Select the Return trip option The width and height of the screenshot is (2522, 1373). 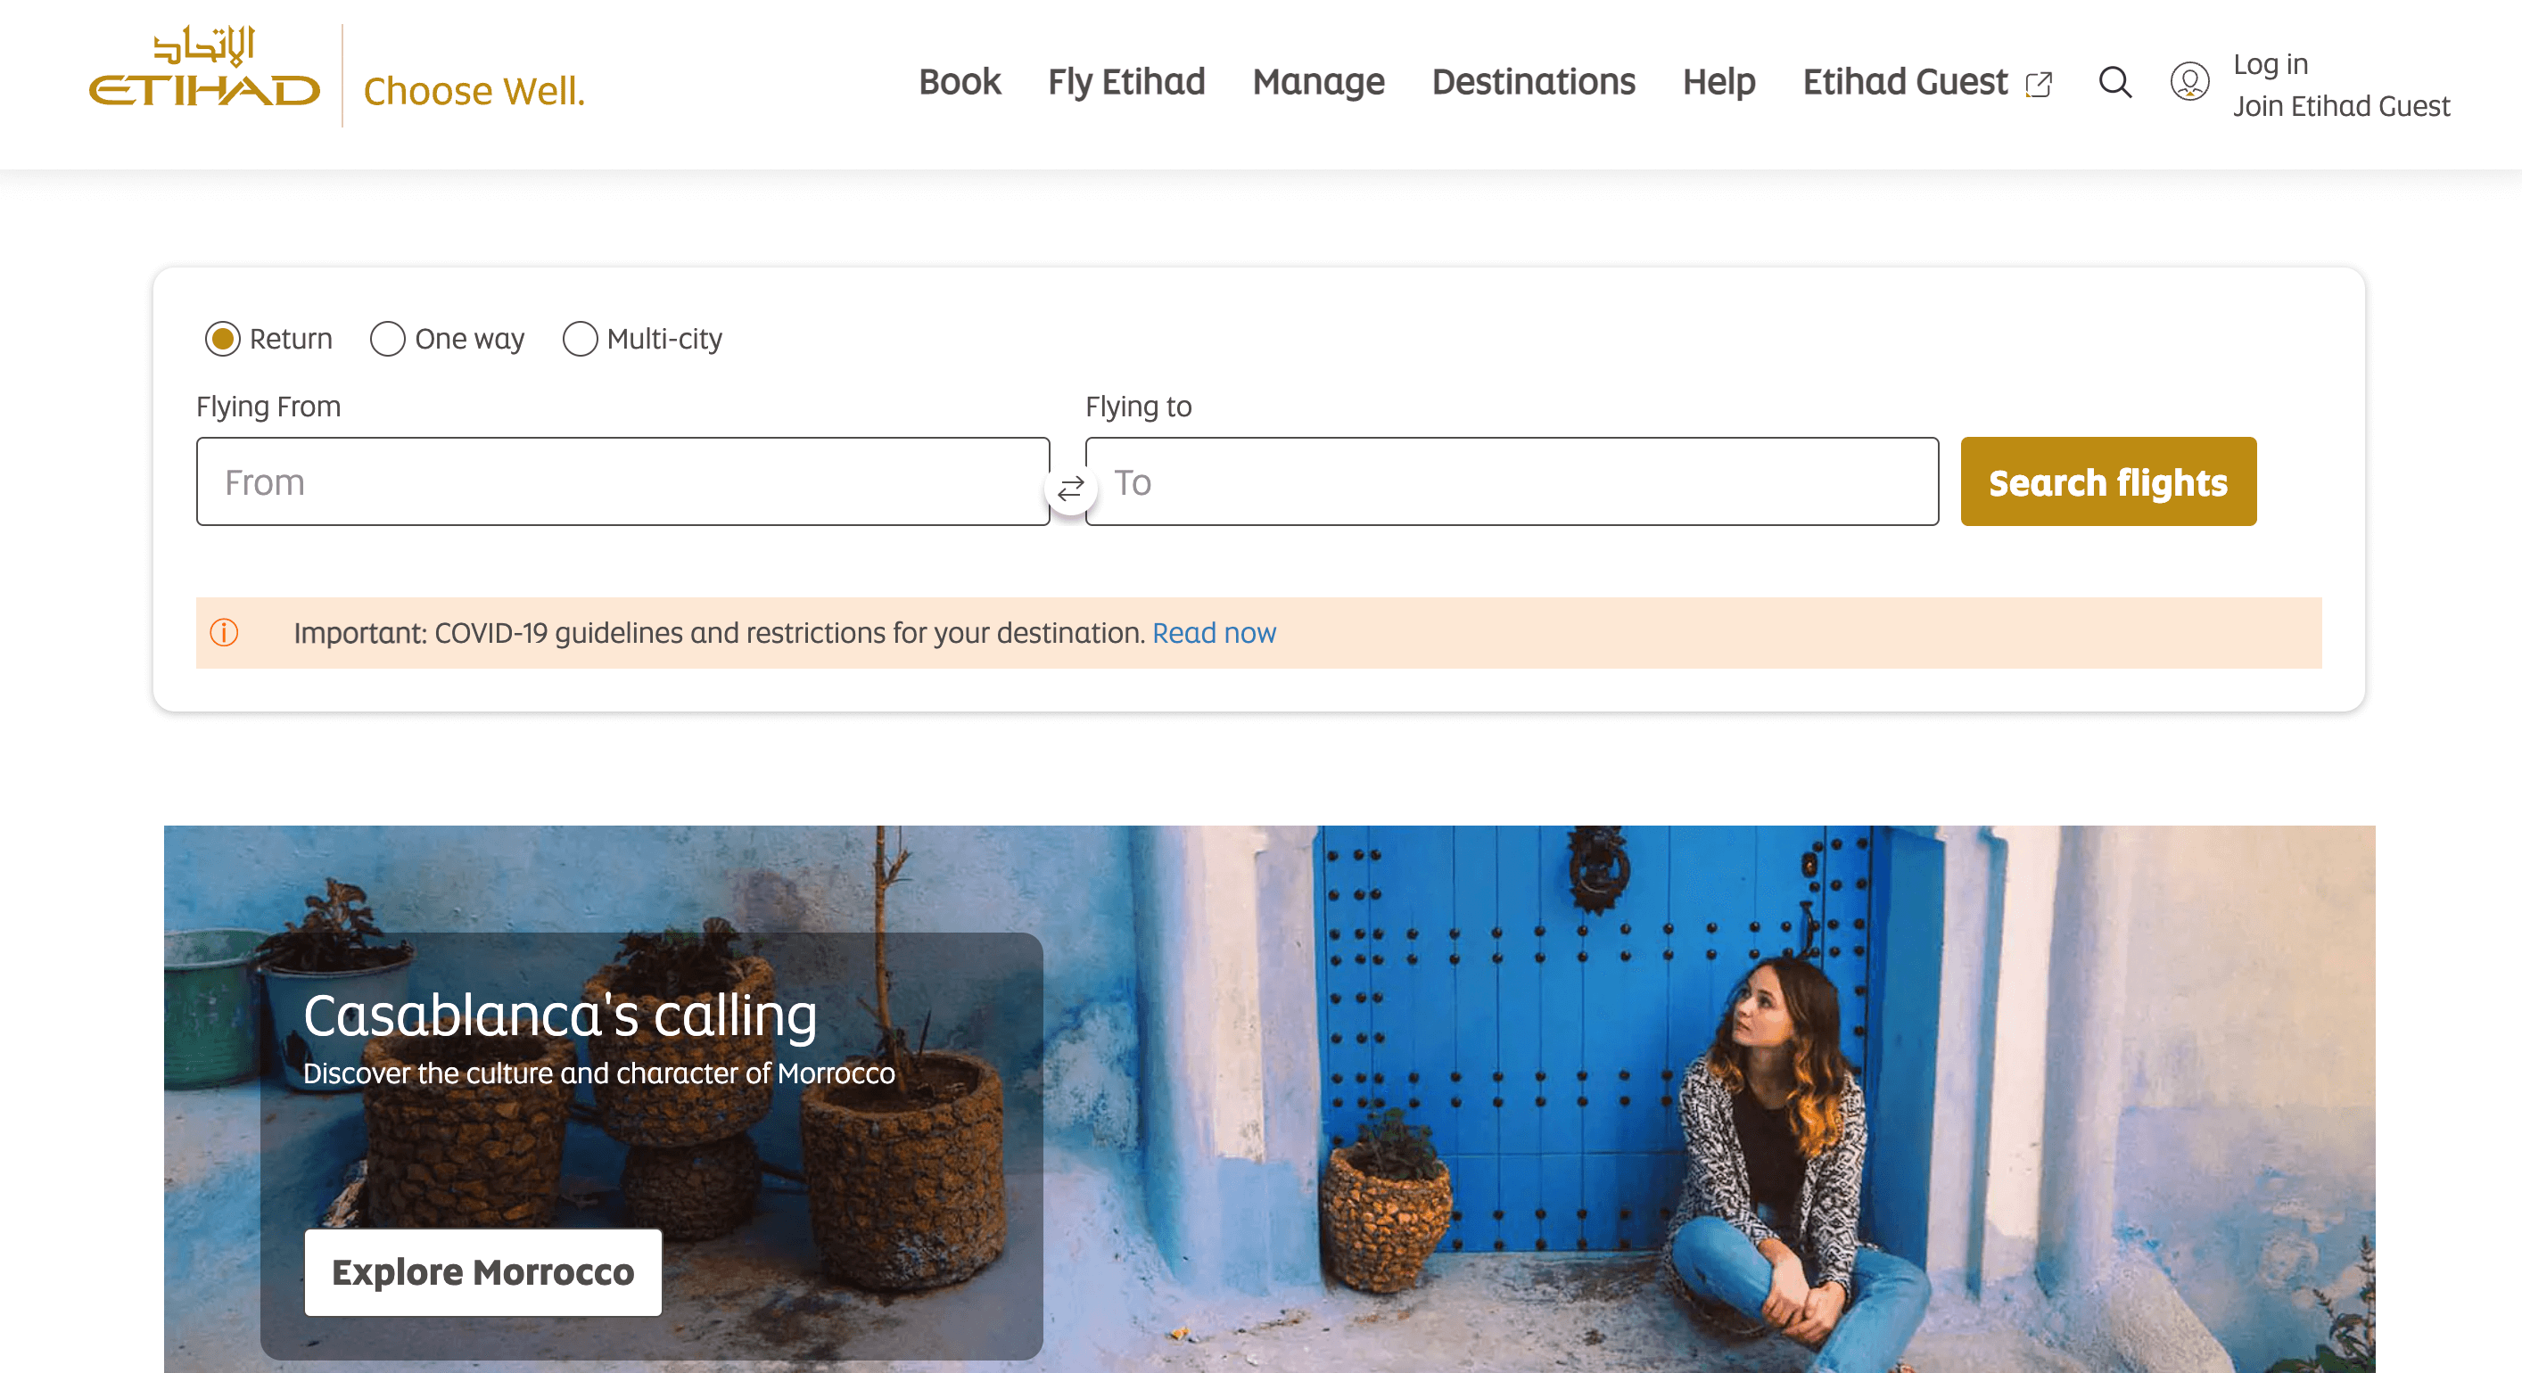coord(223,340)
